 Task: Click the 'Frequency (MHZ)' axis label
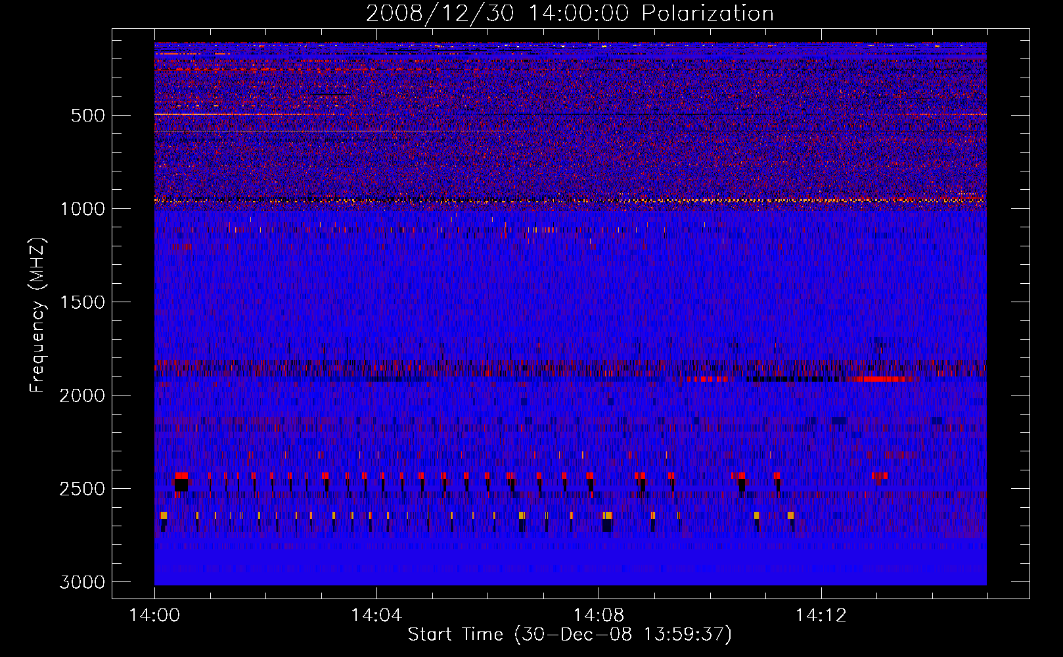(37, 315)
